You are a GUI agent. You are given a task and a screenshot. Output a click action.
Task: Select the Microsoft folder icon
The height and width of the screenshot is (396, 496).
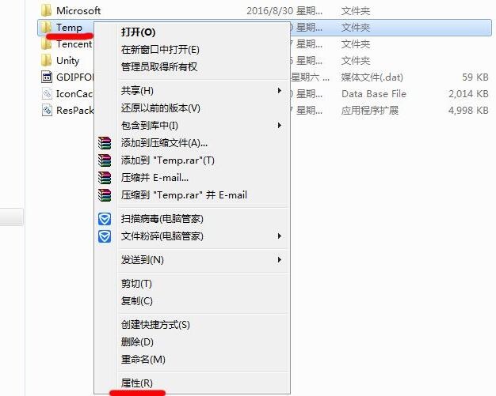(47, 10)
